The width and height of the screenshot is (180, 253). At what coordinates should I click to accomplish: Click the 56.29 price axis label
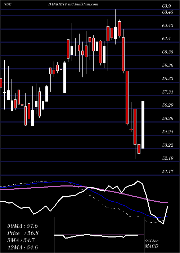coord(168,105)
